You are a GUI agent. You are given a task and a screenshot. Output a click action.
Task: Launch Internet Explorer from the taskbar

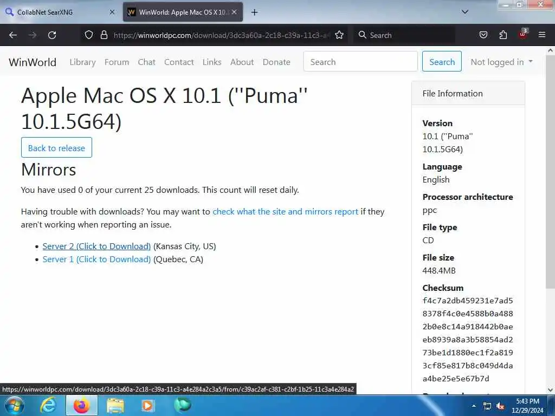coord(48,405)
